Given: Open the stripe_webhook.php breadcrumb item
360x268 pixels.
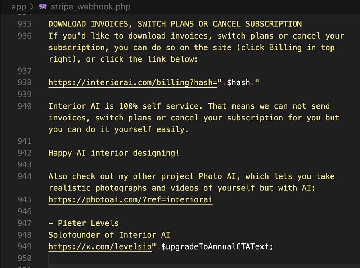Looking at the screenshot, I should [91, 6].
